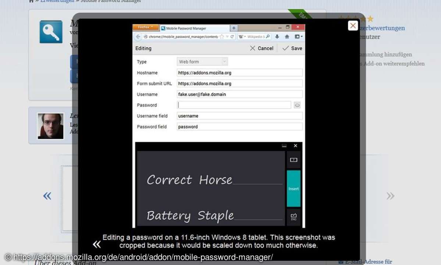
Task: Change handwriting language ENG icon
Action: point(294,217)
